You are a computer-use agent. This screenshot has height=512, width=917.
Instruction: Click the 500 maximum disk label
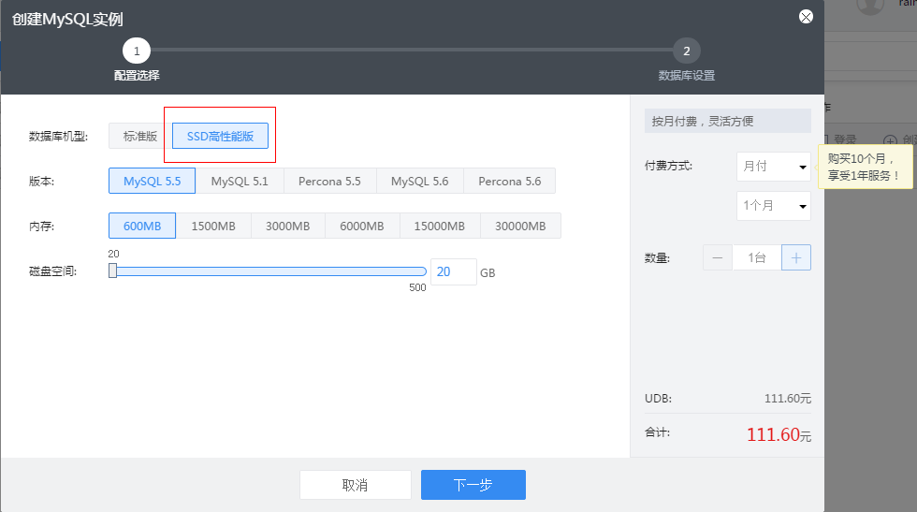[x=417, y=288]
